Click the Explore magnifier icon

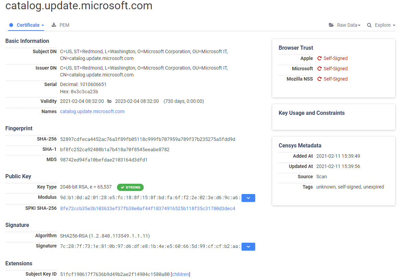[369, 25]
